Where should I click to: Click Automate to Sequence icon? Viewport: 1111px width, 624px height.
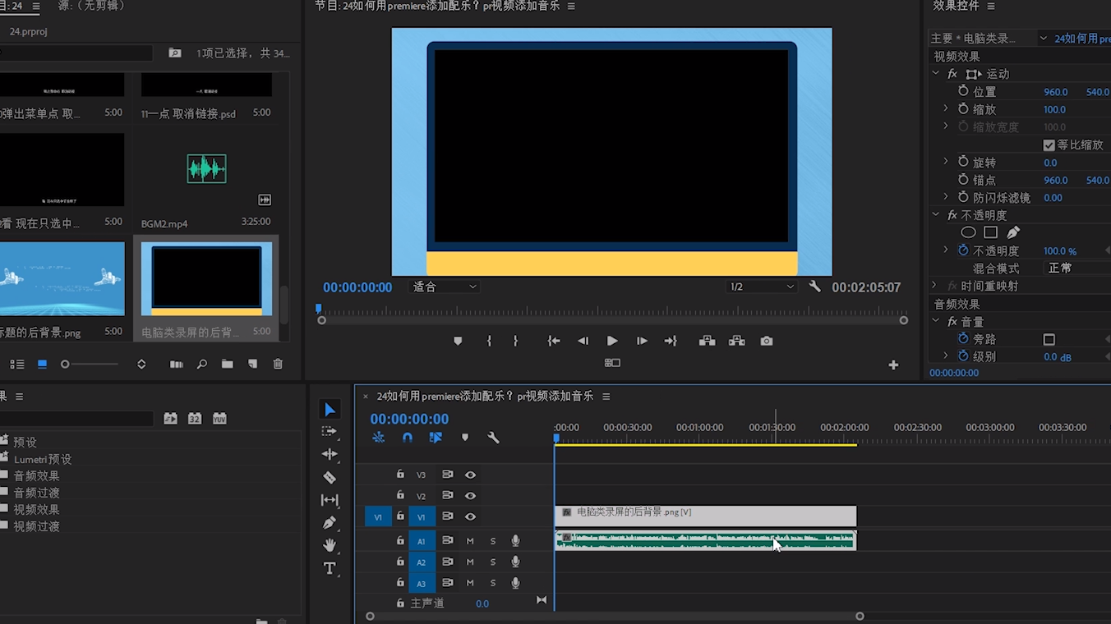coord(176,364)
